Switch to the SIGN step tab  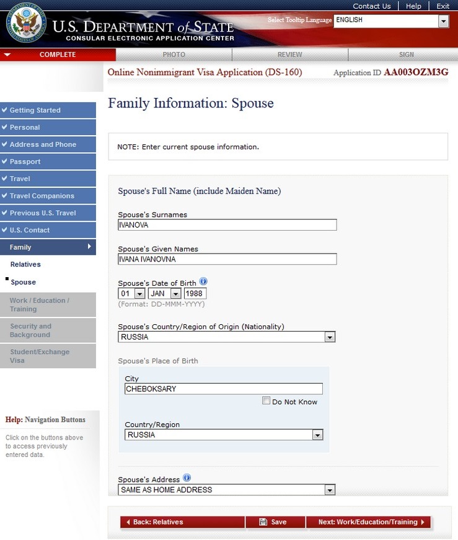point(403,55)
